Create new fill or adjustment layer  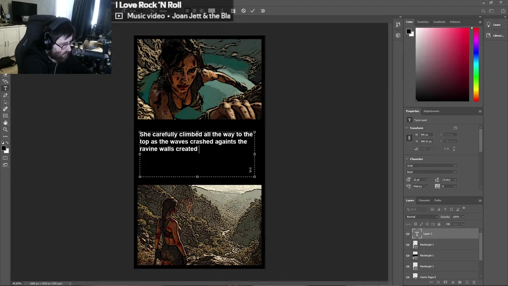pos(453,282)
